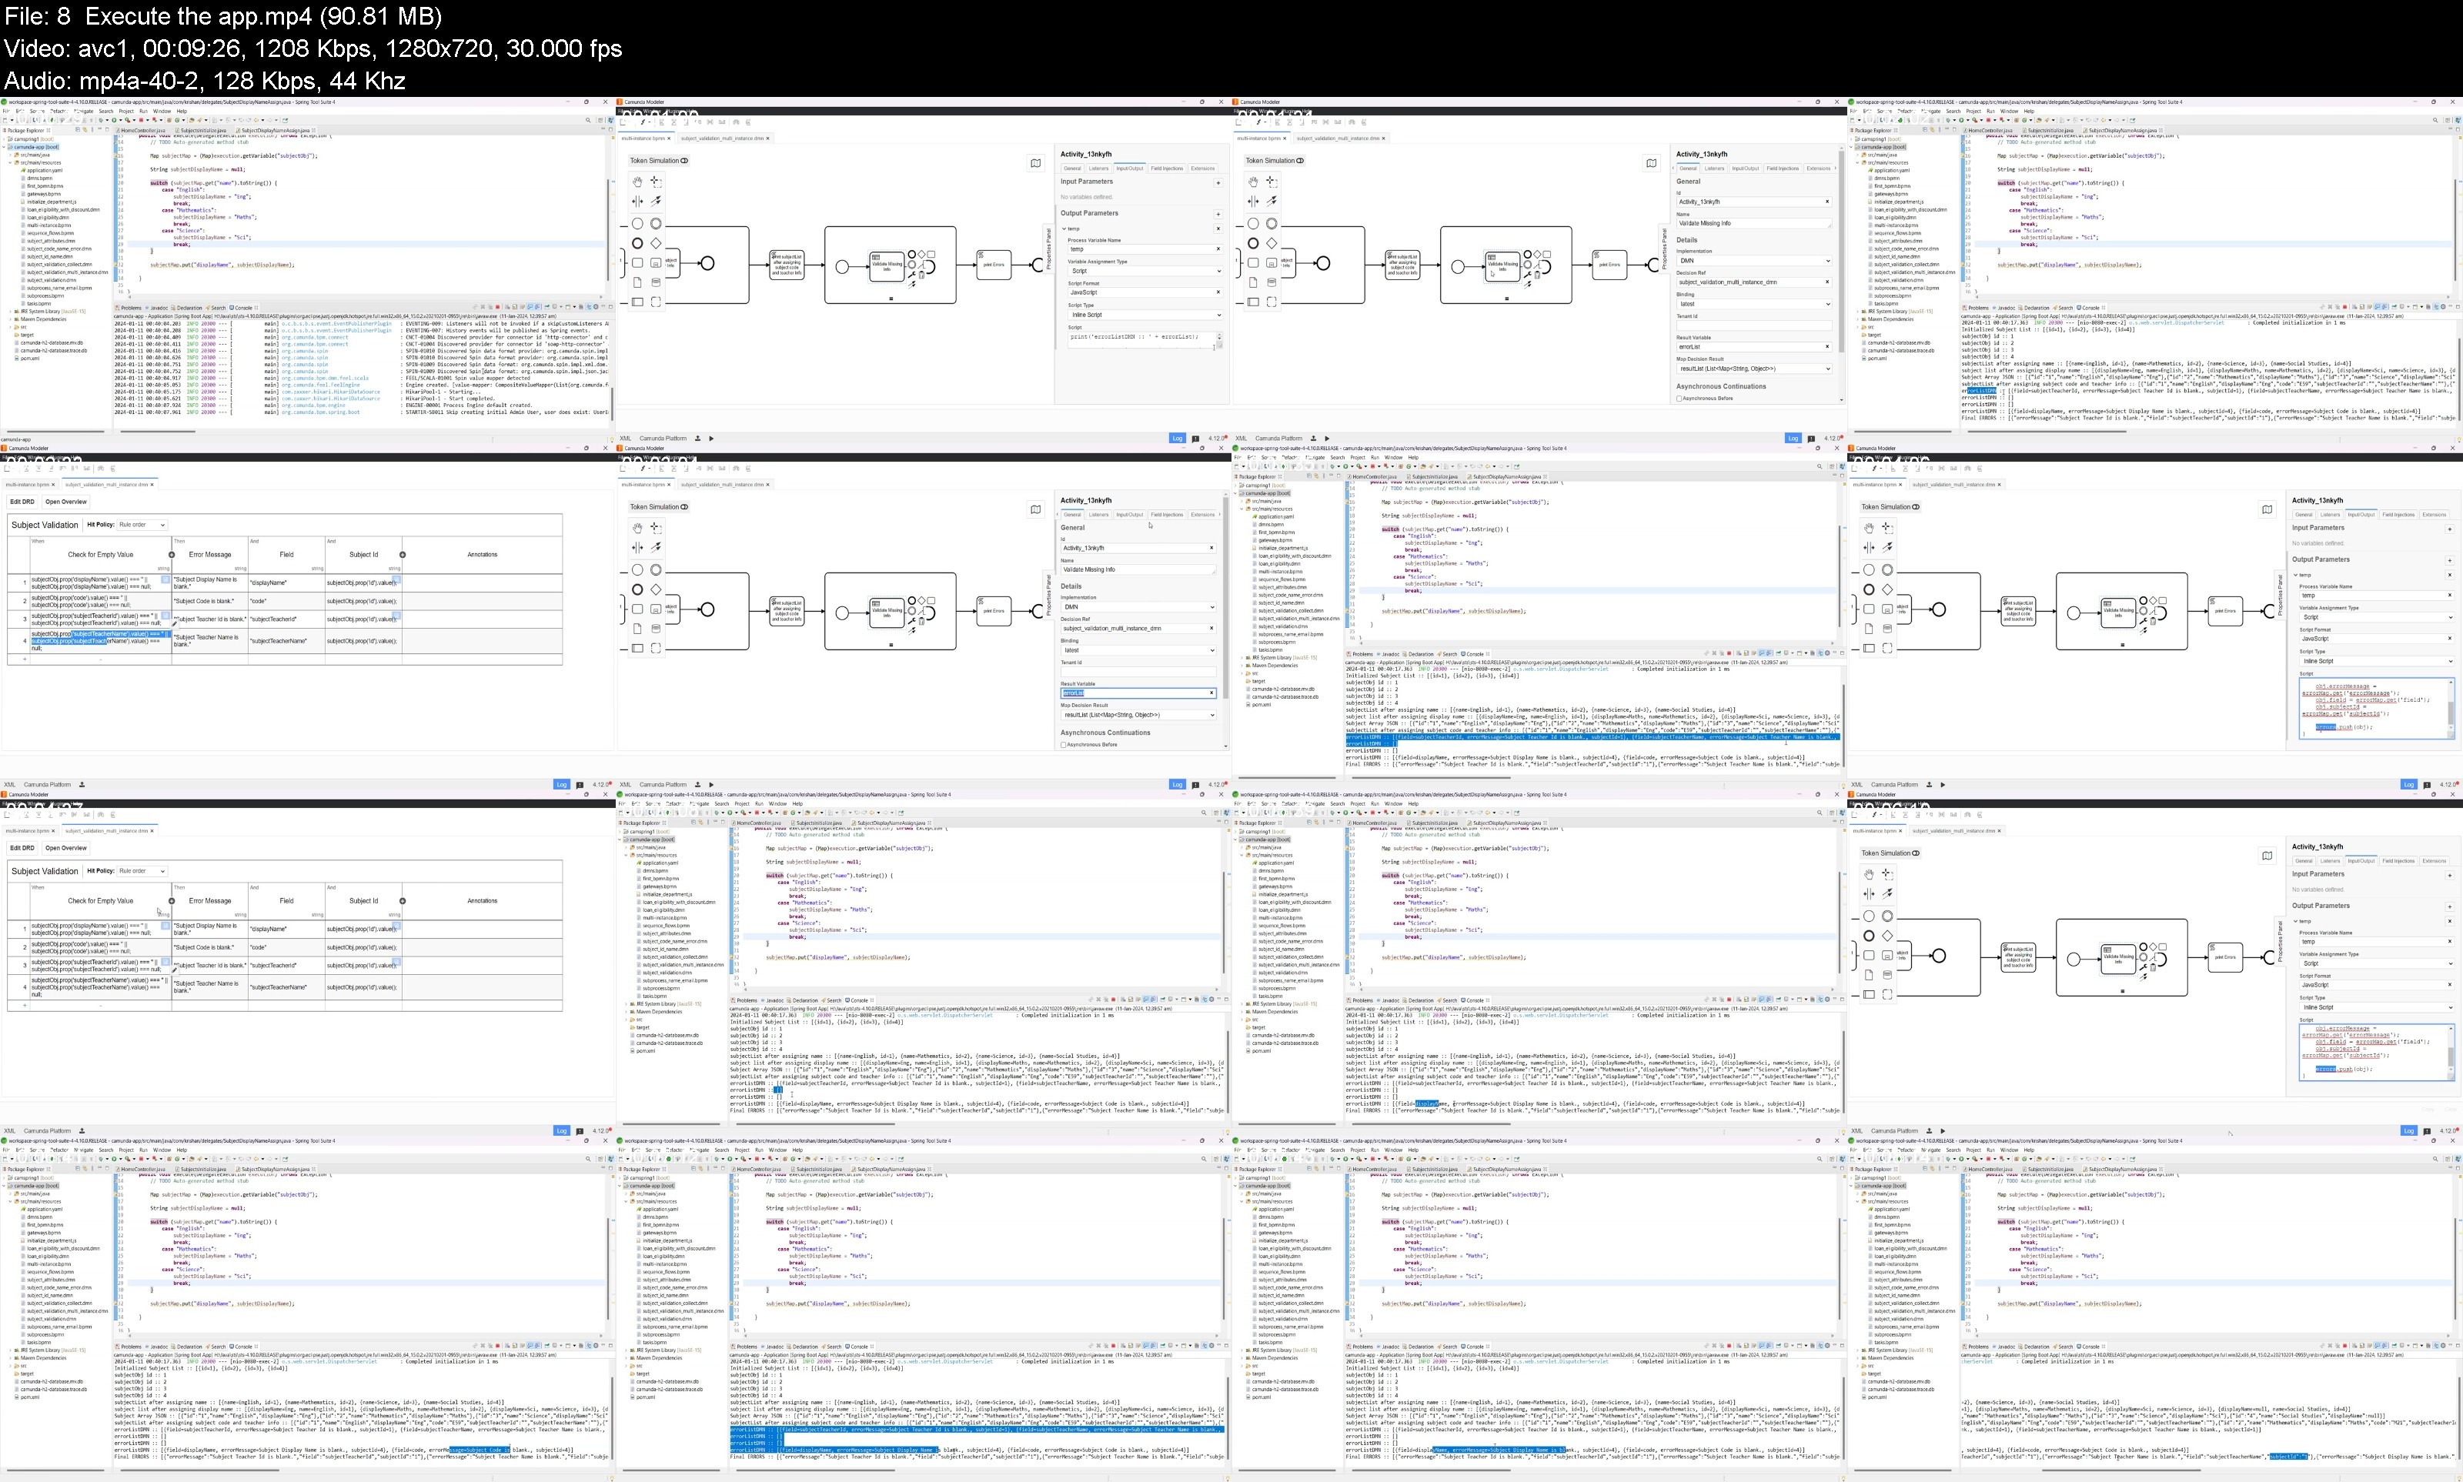2463x1482 pixels.
Task: Open Script Type dropdown in print('errorListDMN') script frame
Action: click(1144, 315)
